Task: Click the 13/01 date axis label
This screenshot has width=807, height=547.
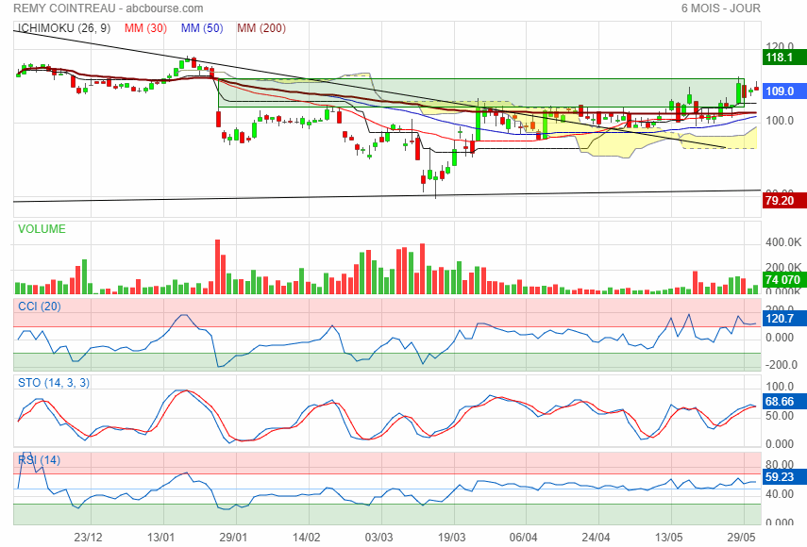Action: 160,538
